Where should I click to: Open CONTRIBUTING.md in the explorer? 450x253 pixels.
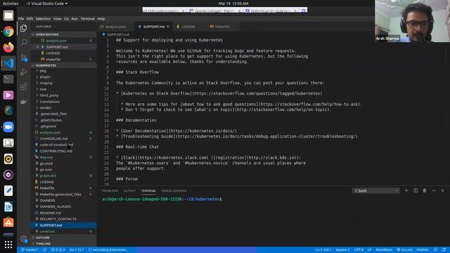tap(56, 151)
